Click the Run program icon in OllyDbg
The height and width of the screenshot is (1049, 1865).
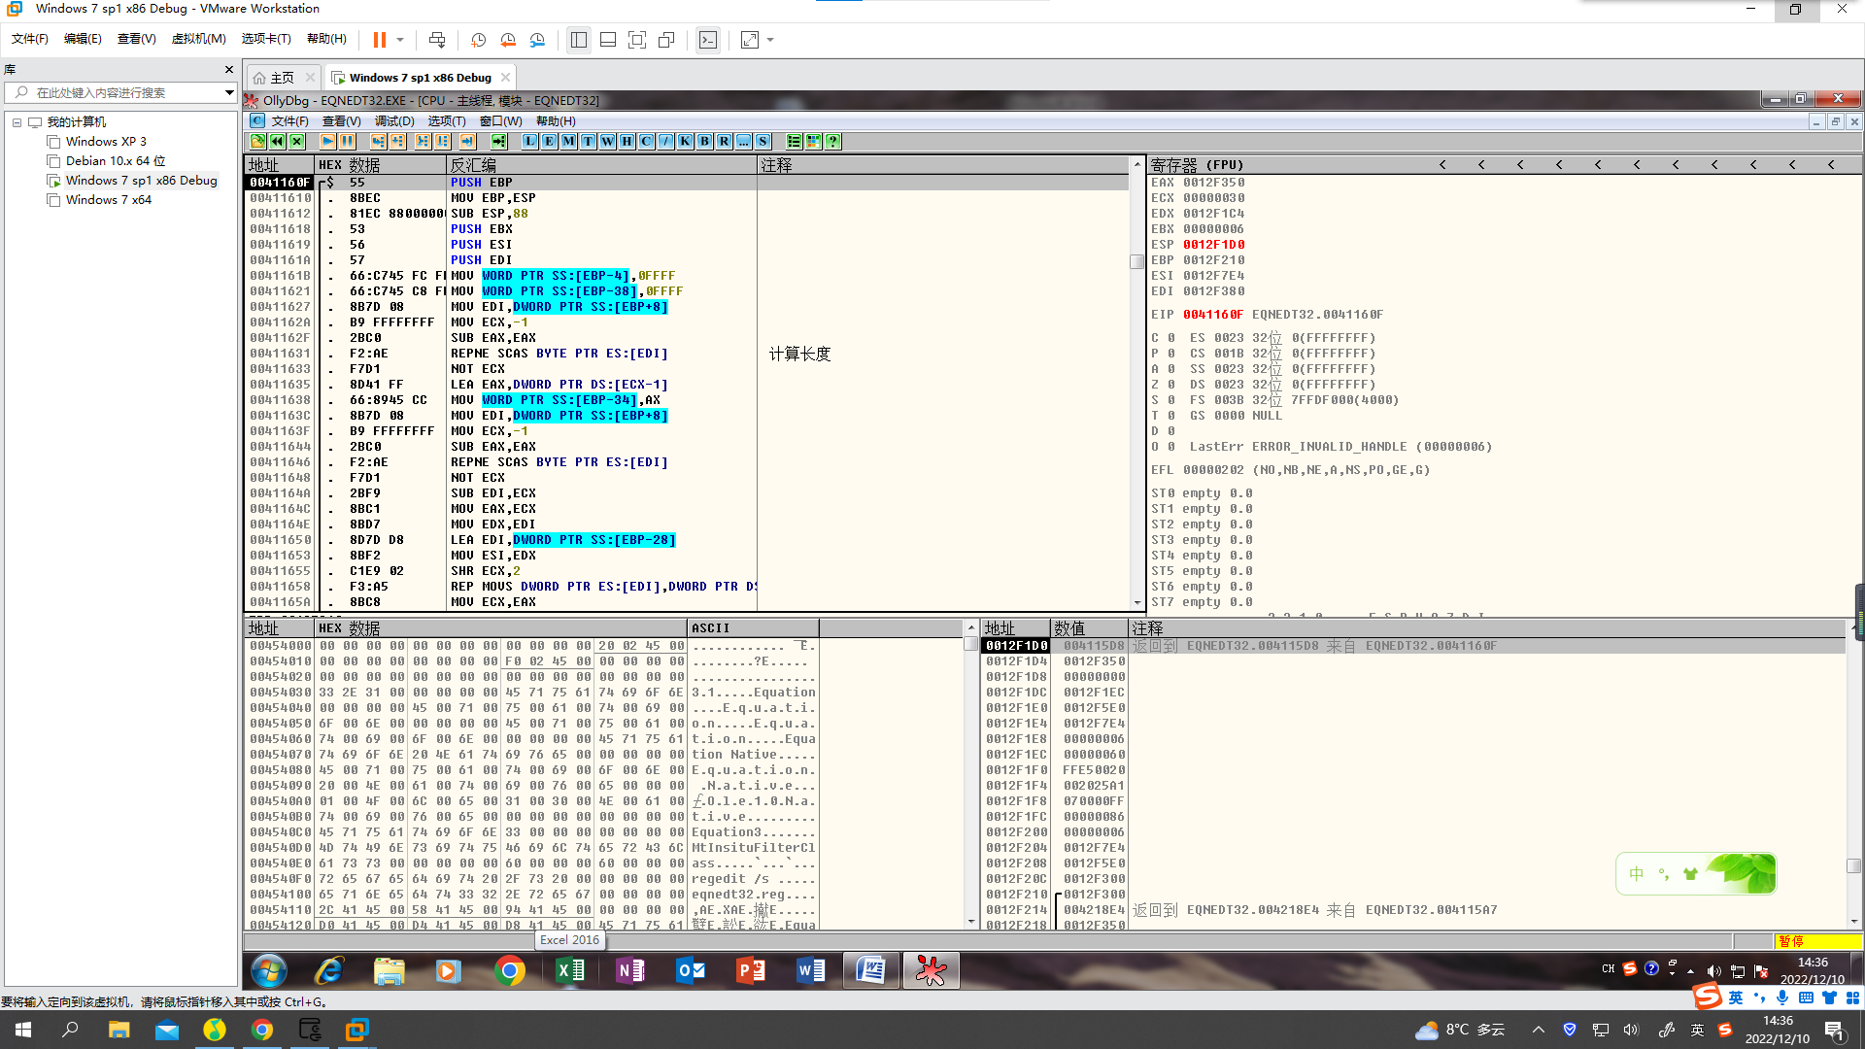tap(327, 142)
